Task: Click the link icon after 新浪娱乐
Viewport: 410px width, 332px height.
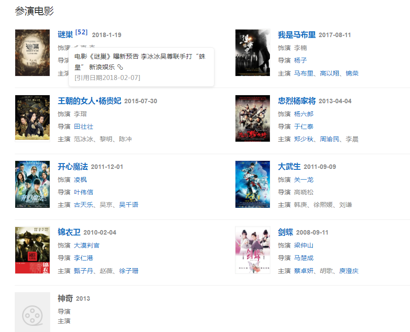Action: tap(120, 67)
